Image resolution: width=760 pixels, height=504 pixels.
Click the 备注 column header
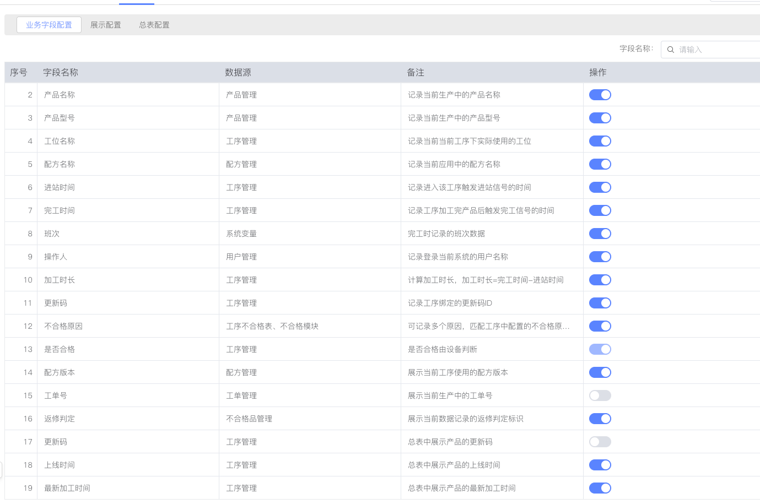pos(416,73)
